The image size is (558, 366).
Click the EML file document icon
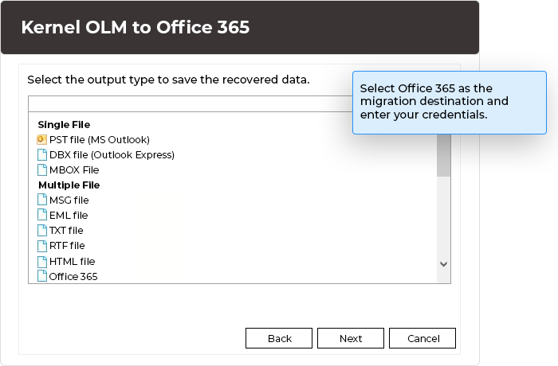[42, 215]
